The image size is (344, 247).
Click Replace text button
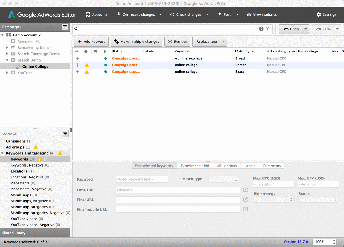[x=206, y=41]
